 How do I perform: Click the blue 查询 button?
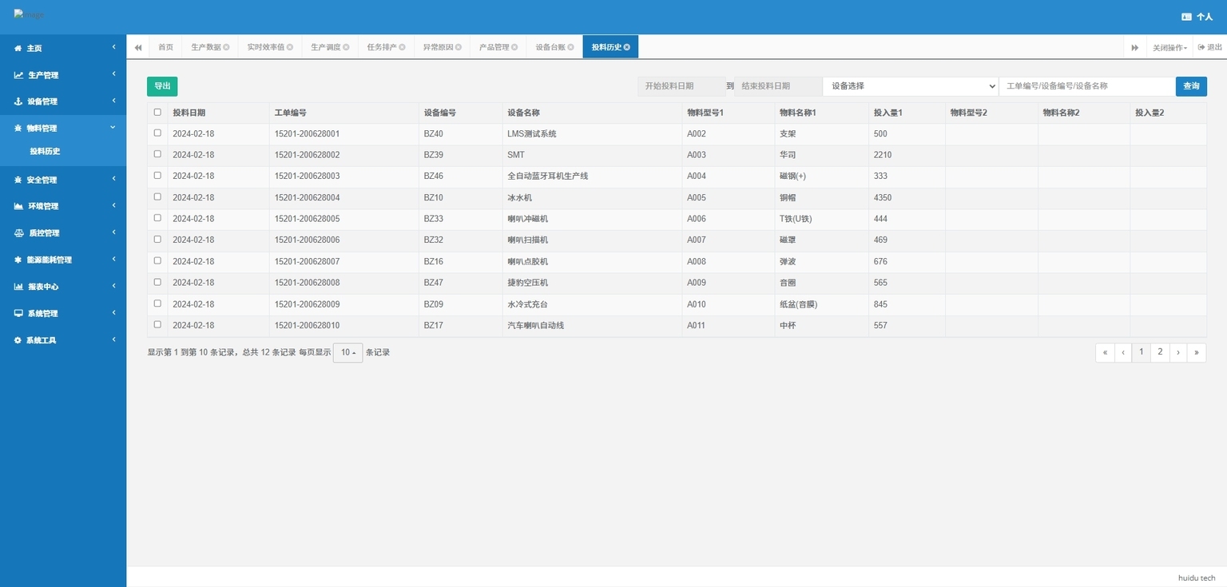click(x=1190, y=86)
